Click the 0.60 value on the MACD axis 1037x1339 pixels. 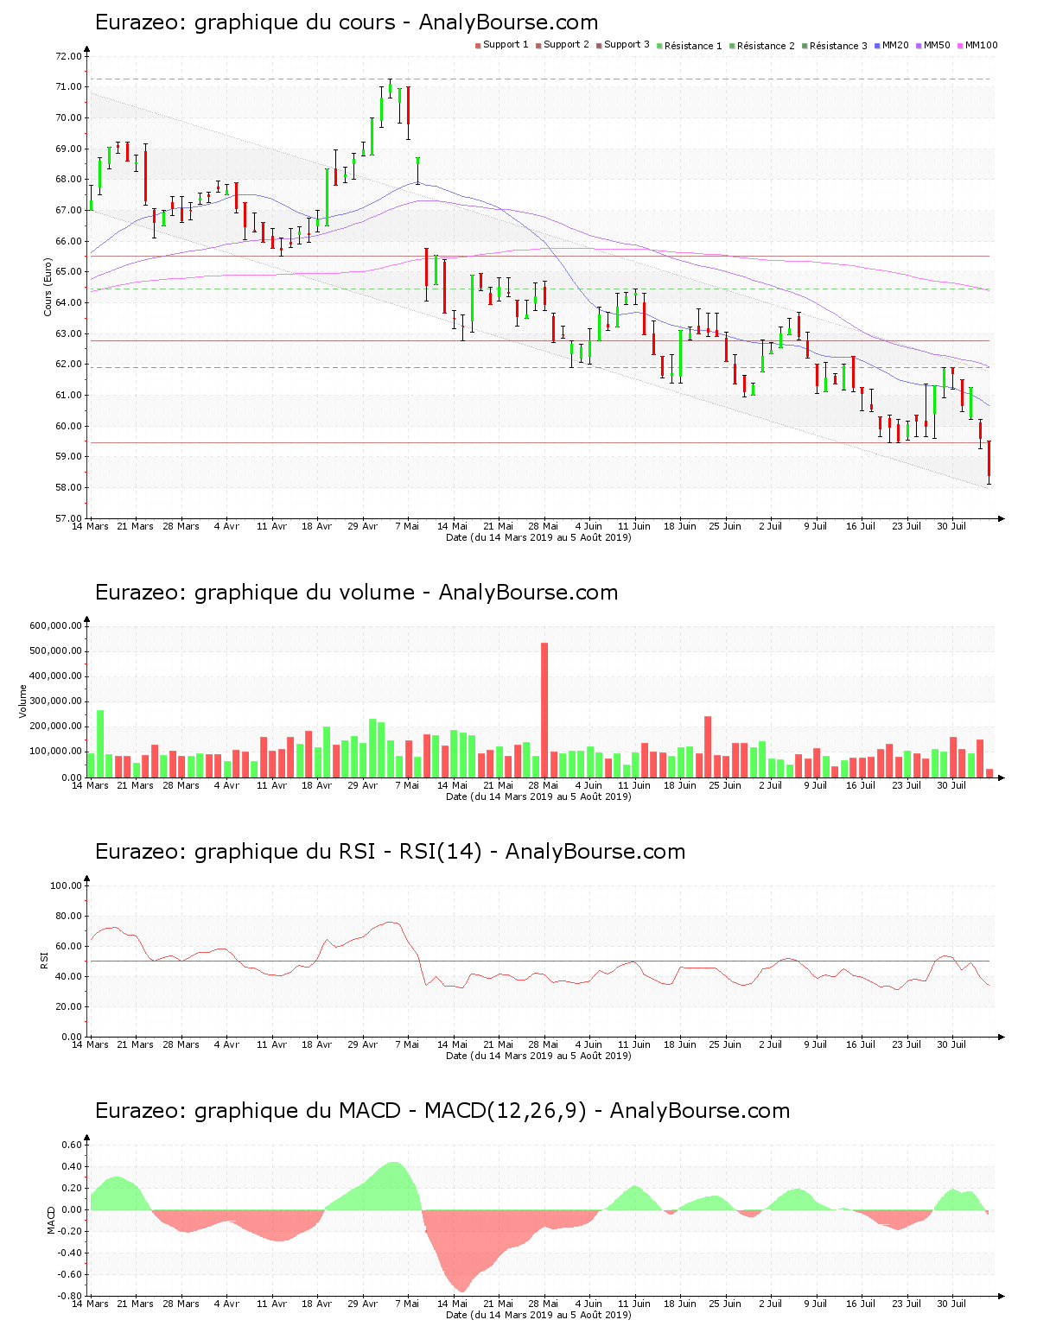click(x=72, y=1145)
